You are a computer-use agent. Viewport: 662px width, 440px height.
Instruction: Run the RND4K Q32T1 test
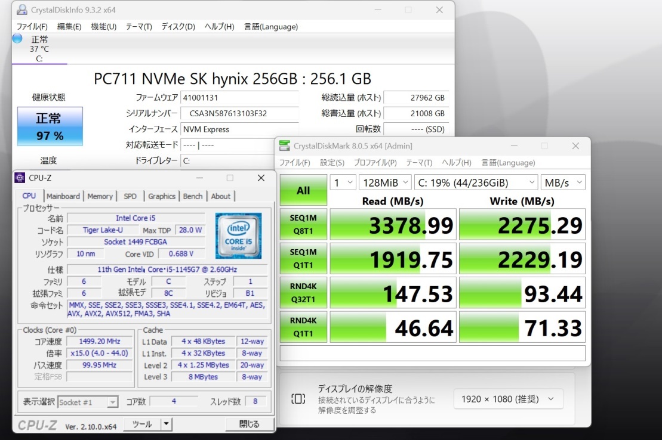[x=303, y=292]
